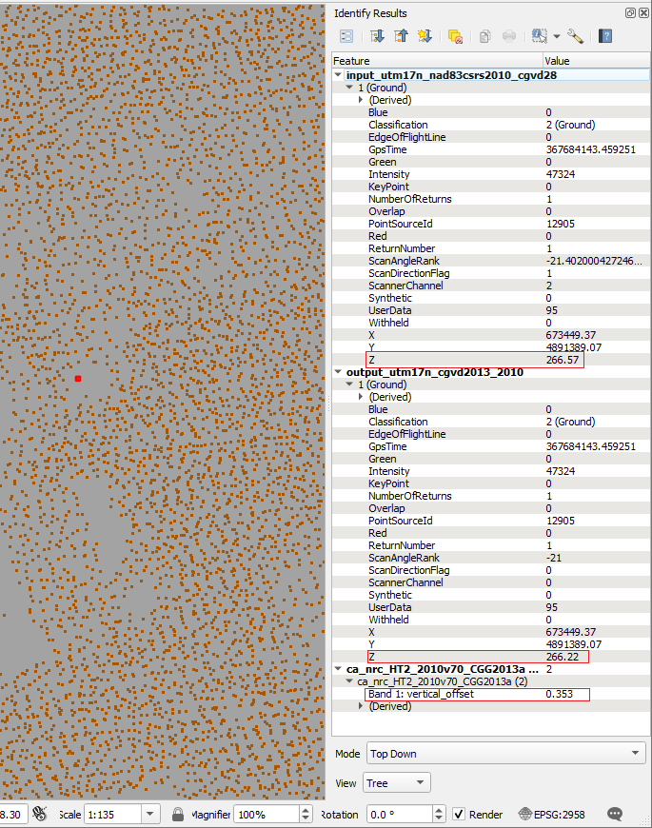
Task: Toggle the Render checkbox
Action: point(459,814)
